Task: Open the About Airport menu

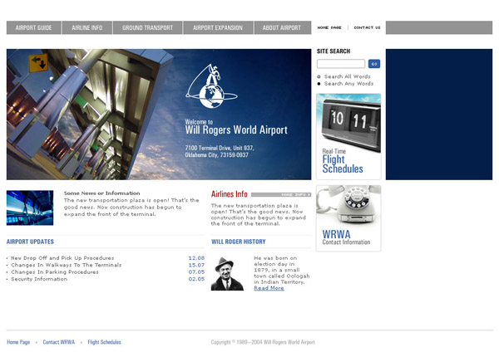Action: point(282,28)
